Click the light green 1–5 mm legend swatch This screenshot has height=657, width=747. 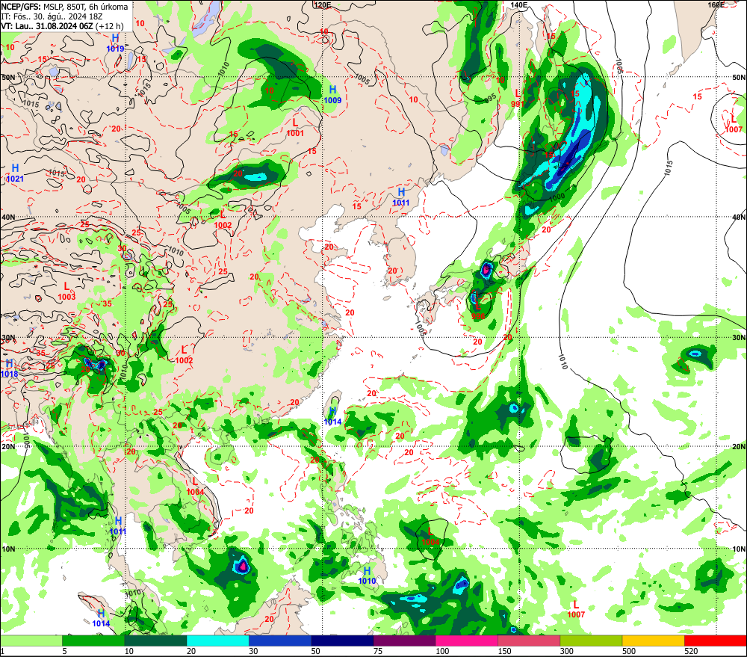pos(31,641)
